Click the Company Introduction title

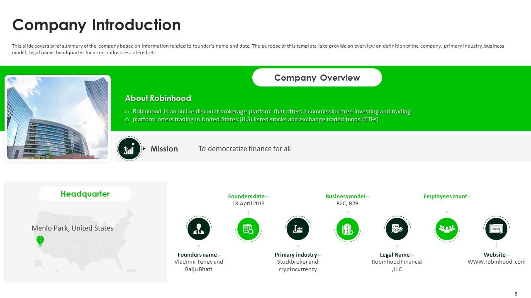(97, 25)
